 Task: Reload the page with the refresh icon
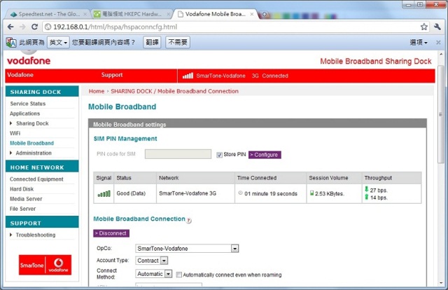[x=34, y=27]
